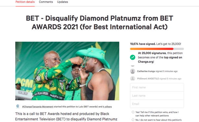Click Catherine Irungu signer name
The height and width of the screenshot is (122, 199).
point(146,71)
